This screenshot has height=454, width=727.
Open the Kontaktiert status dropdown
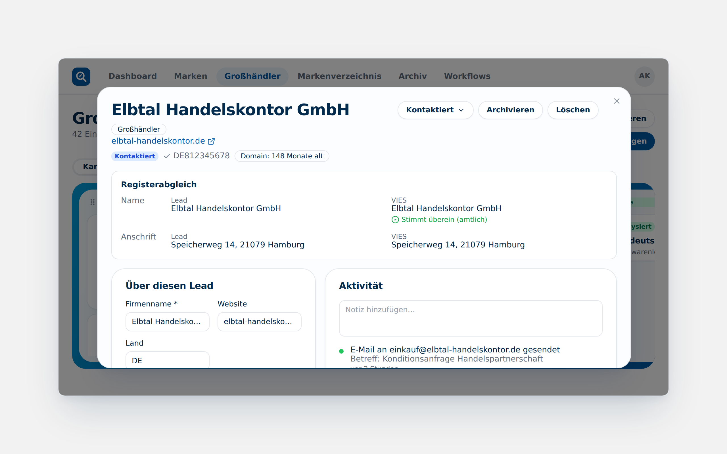point(435,110)
